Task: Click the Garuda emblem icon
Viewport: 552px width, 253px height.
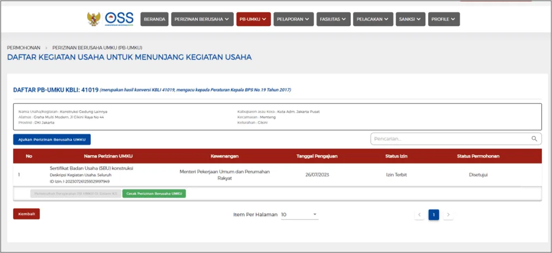Action: [94, 19]
